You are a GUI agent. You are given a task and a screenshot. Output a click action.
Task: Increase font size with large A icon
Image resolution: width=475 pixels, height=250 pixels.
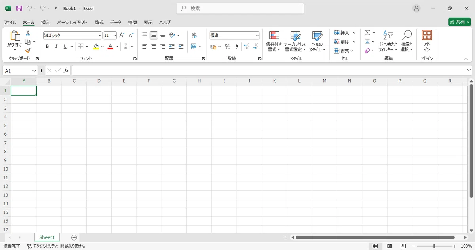122,35
